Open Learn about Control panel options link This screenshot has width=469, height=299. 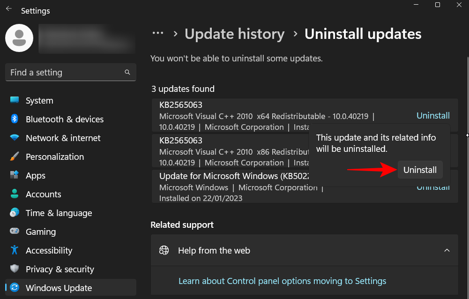pyautogui.click(x=282, y=281)
